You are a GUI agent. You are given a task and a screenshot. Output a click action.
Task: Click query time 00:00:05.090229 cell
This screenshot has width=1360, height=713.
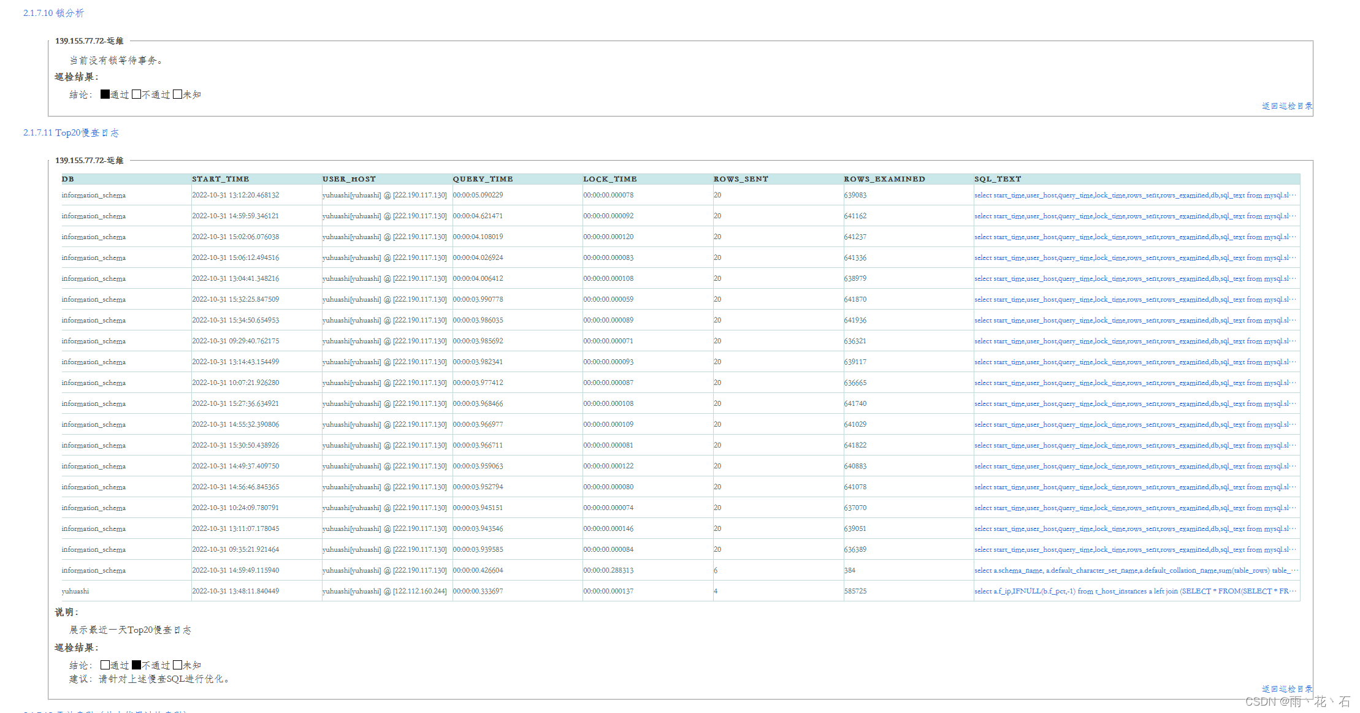[x=478, y=195]
